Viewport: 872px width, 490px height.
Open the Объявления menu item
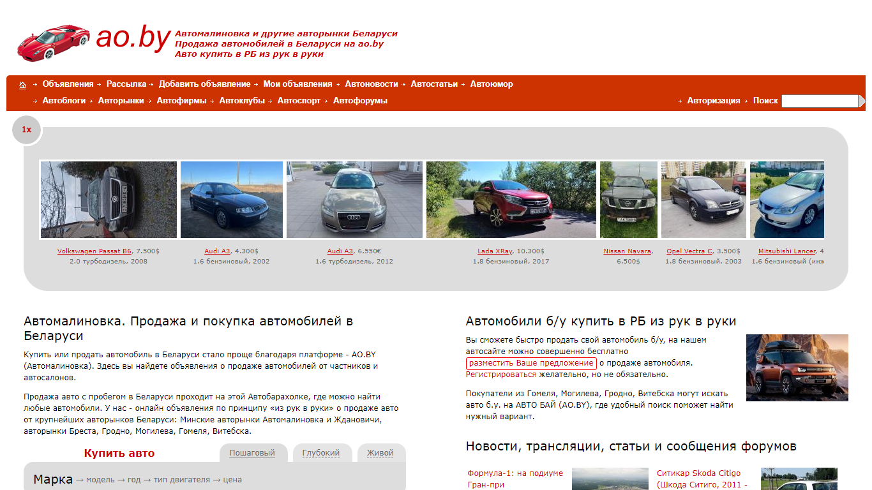(x=68, y=84)
